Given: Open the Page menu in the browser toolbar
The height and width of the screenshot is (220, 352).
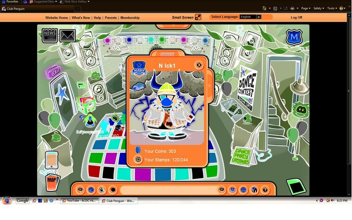Looking at the screenshot, I should tap(306, 8).
